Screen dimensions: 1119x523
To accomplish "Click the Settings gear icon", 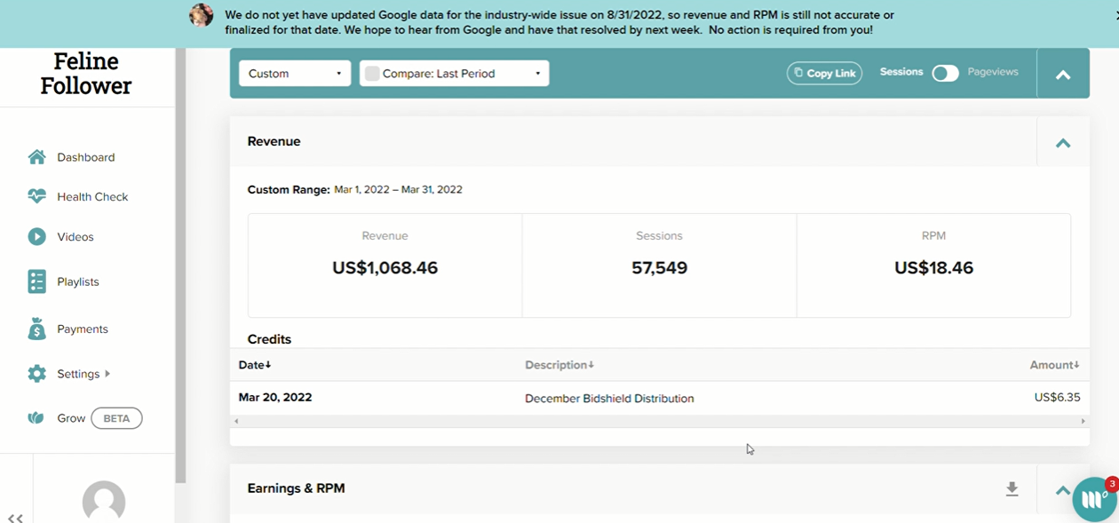I will 36,374.
